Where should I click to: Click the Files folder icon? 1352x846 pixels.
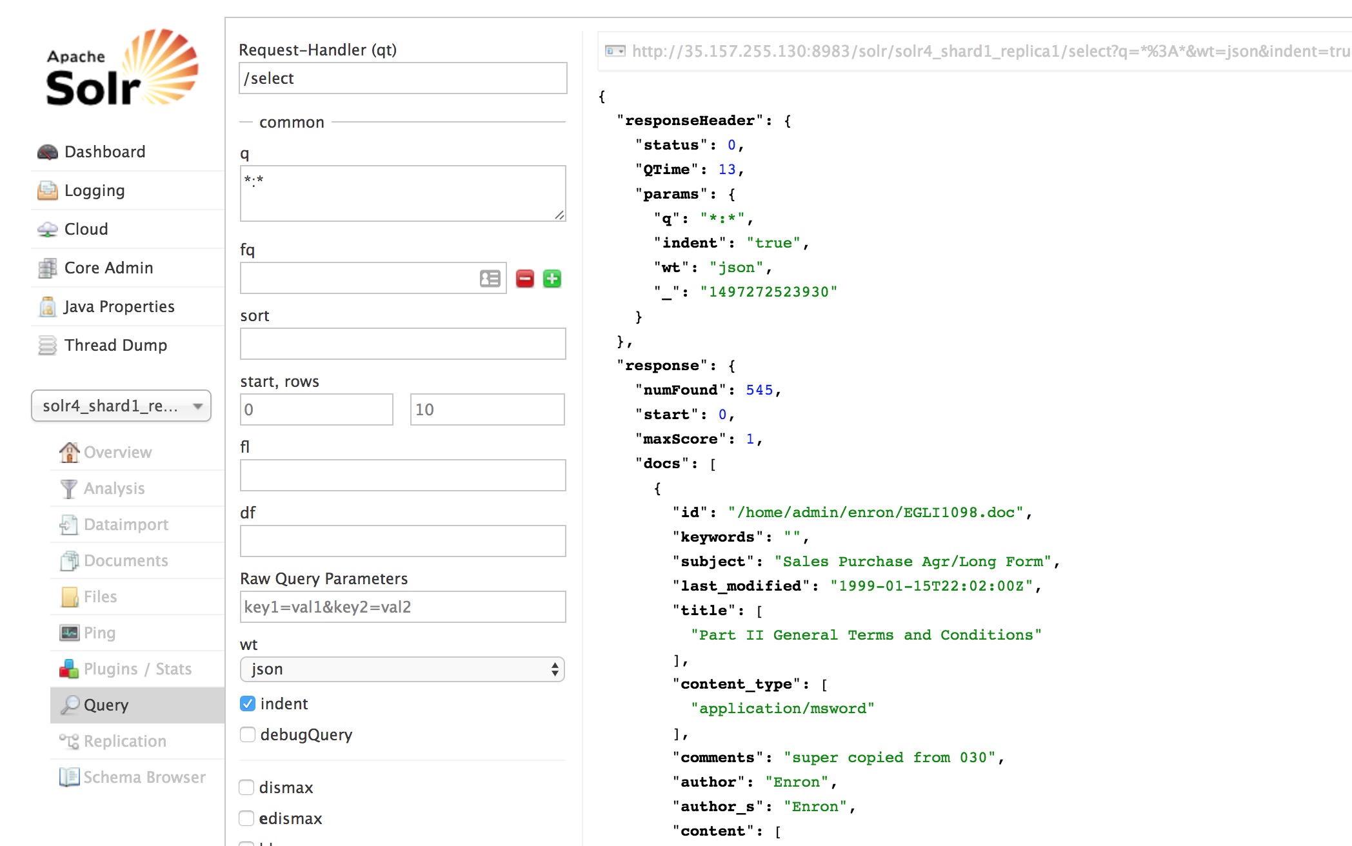[70, 597]
